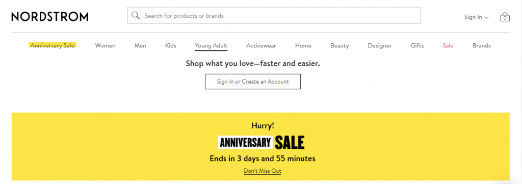
Task: Click the Anniversary Sale banner logo
Action: pyautogui.click(x=262, y=142)
